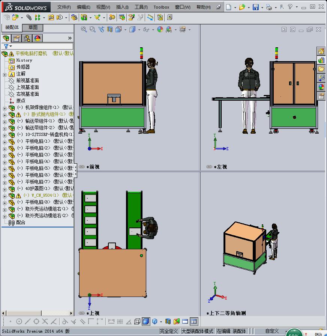Switch to 草图 tab
This screenshot has height=336, width=327.
pos(33,27)
